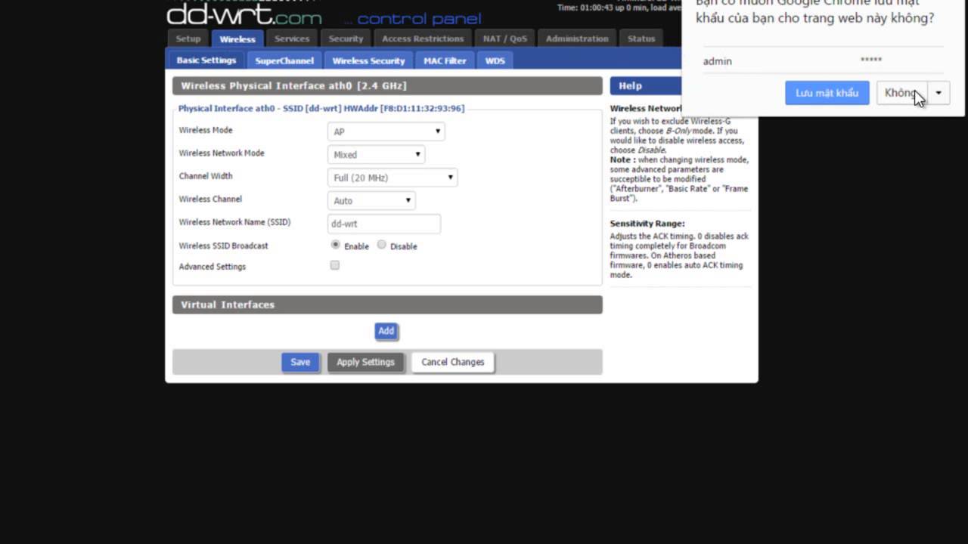Click Apply Settings button
The height and width of the screenshot is (544, 968).
pos(365,362)
